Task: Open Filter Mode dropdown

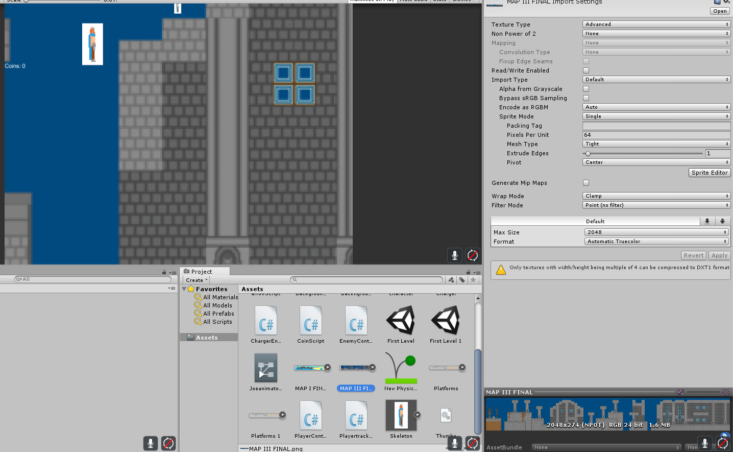Action: click(656, 205)
